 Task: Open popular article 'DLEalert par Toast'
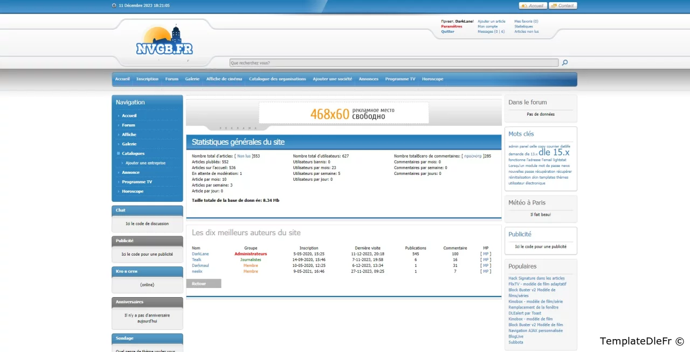525,313
